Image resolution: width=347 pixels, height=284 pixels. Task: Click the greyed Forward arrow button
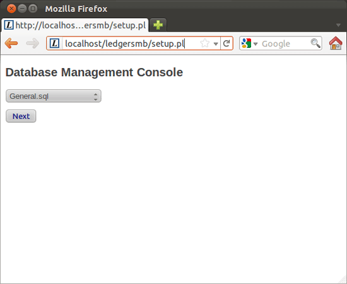(x=33, y=43)
